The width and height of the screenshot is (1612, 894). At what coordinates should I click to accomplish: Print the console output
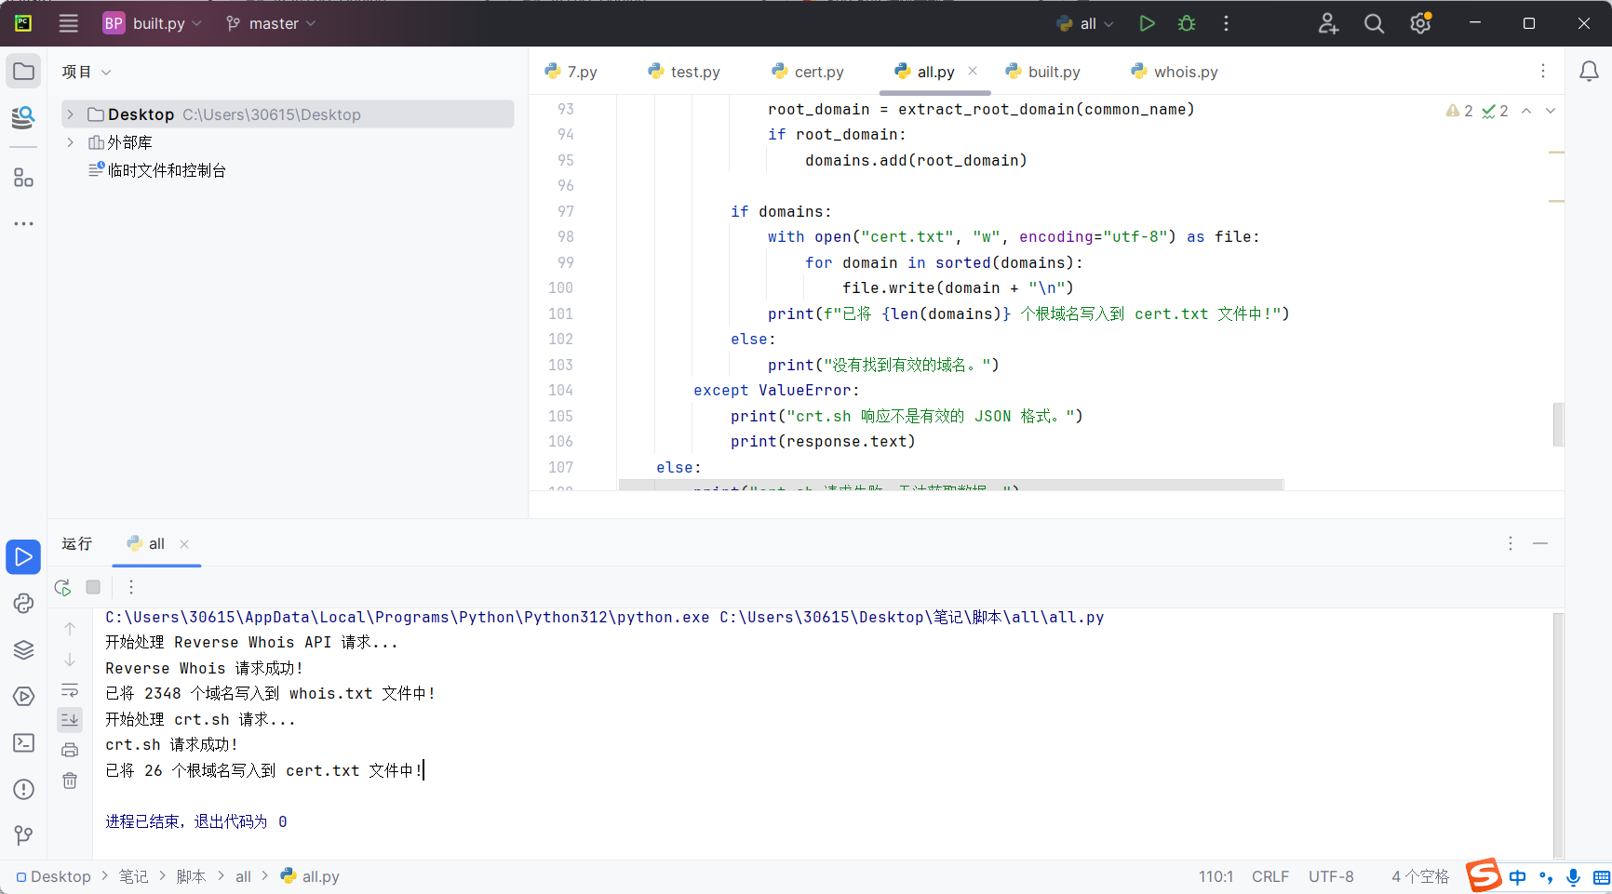[x=70, y=750]
